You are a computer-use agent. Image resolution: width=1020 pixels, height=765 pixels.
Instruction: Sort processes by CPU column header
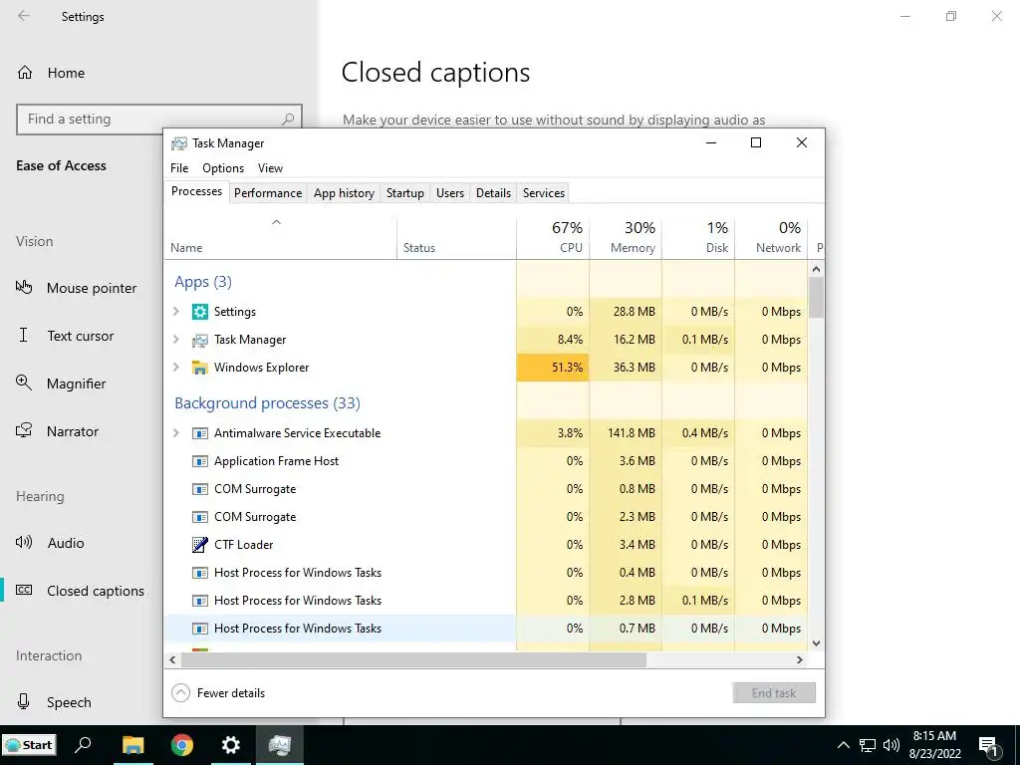tap(553, 237)
